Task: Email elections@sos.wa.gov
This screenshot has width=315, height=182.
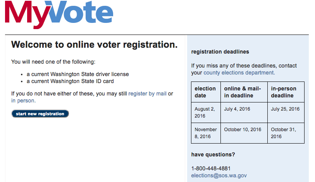Action: coord(219,175)
